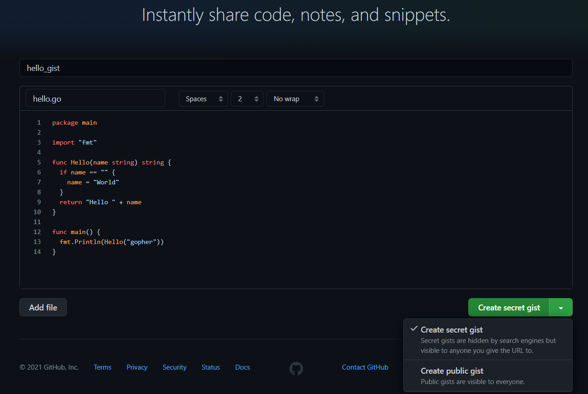The image size is (588, 394).
Task: Click the Add file button
Action: coord(43,307)
